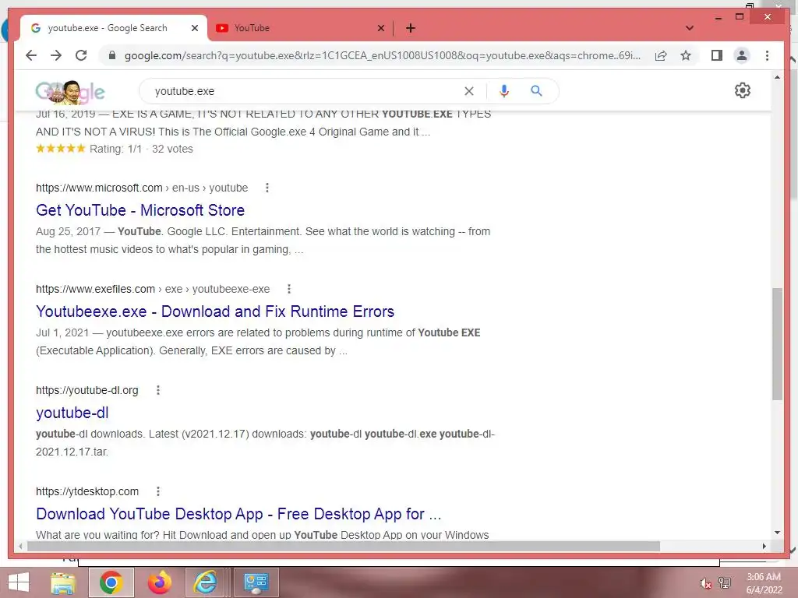The image size is (798, 598).
Task: Close the YouTube tab
Action: point(380,28)
